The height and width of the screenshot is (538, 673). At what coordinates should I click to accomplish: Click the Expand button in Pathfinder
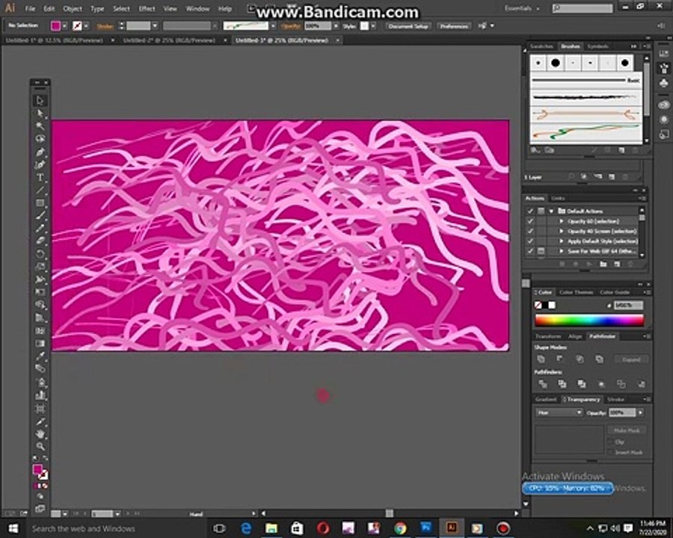point(631,359)
